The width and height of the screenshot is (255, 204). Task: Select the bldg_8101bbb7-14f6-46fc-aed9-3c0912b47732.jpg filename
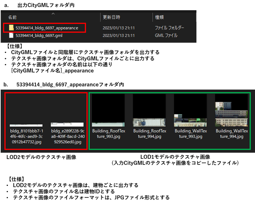click(27, 137)
